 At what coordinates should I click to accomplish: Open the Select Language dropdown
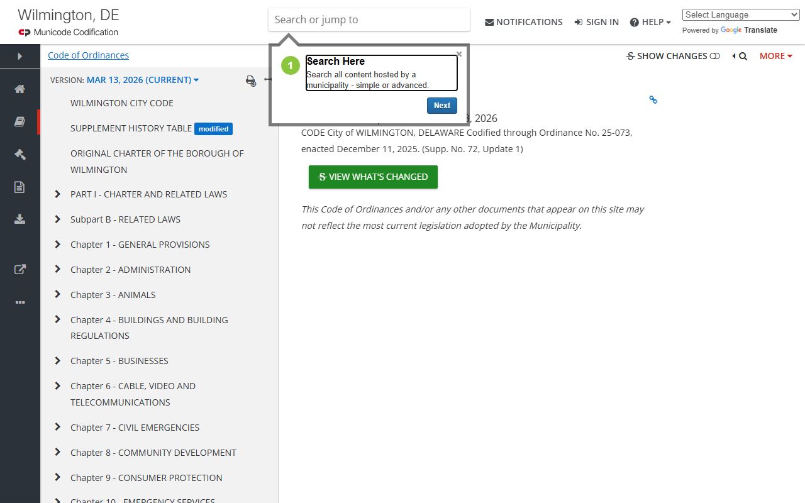tap(740, 15)
